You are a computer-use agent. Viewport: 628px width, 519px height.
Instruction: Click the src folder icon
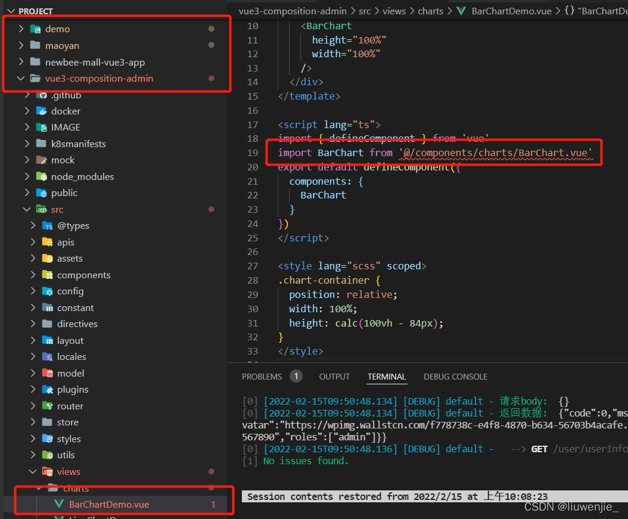click(x=41, y=209)
